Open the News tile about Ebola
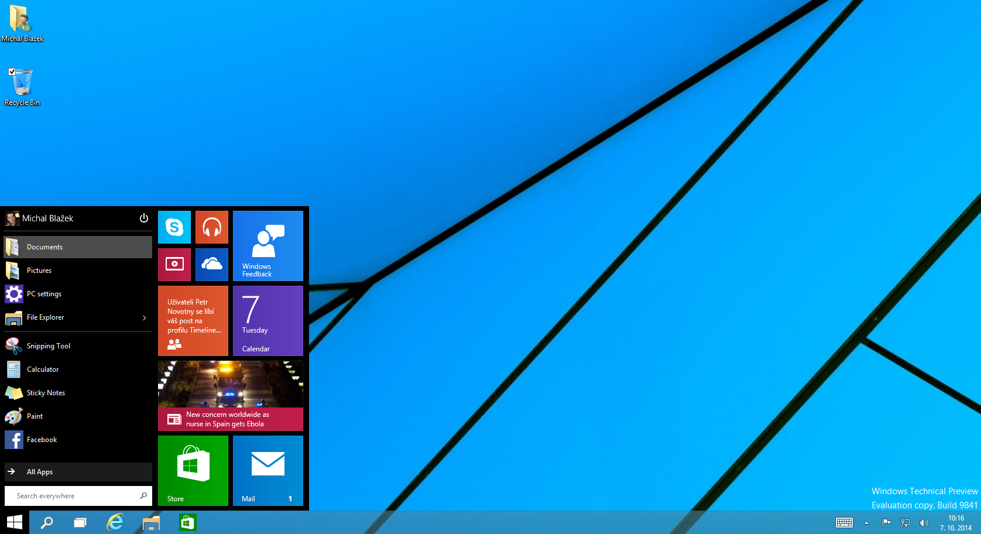This screenshot has height=534, width=981. [x=231, y=396]
